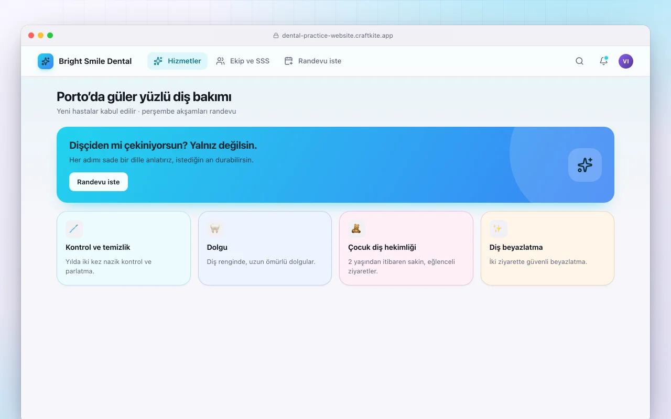
Task: Open the search magnifier icon
Action: (579, 61)
